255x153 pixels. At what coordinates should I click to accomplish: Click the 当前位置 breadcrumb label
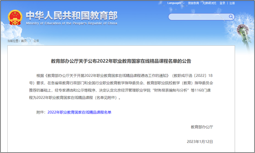14,41
